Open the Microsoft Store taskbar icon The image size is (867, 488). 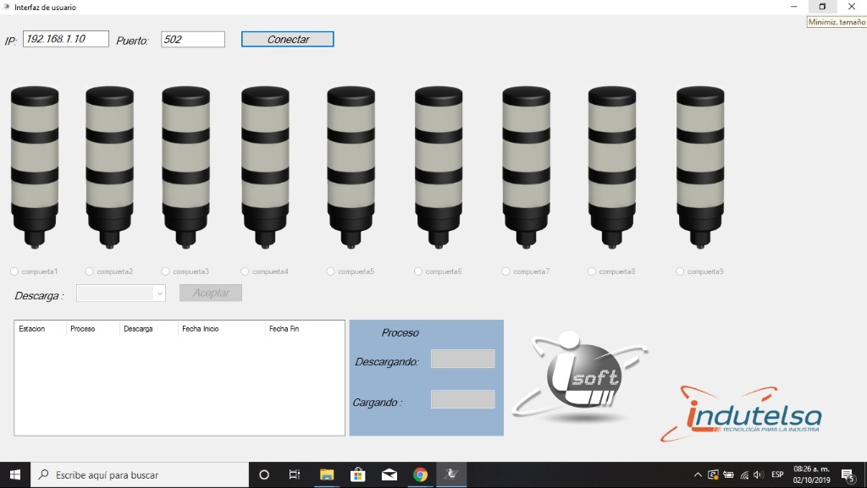point(357,474)
